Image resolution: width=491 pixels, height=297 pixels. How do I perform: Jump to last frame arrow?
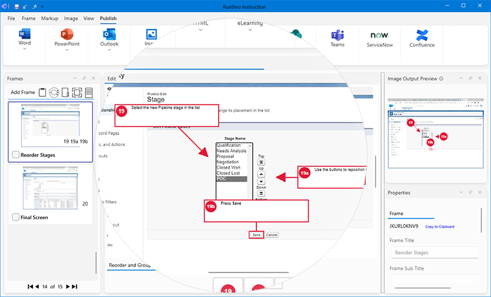(74, 287)
